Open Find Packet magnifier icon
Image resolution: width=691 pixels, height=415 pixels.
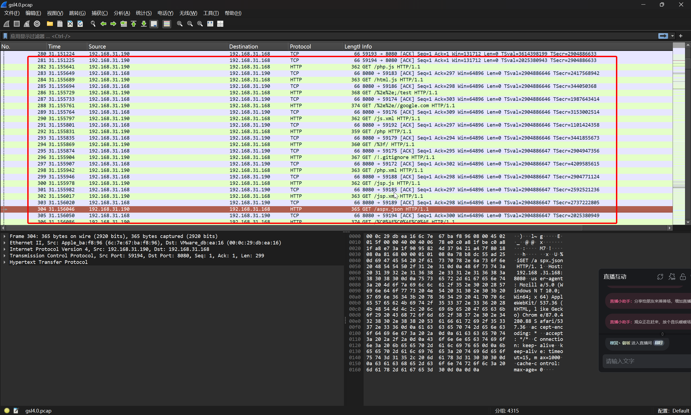(93, 24)
